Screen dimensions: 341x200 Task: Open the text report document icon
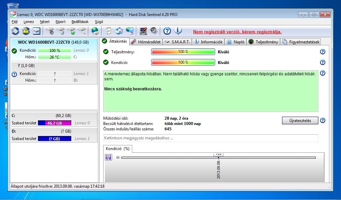click(x=108, y=31)
